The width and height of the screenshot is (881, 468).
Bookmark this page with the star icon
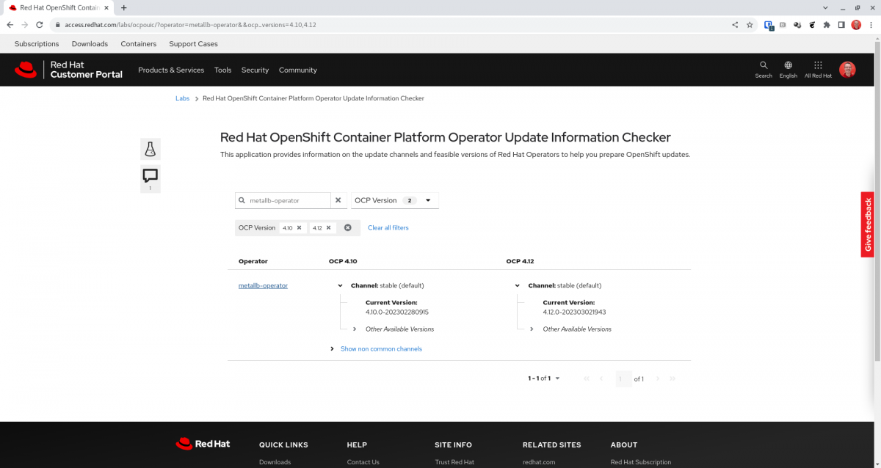tap(750, 24)
